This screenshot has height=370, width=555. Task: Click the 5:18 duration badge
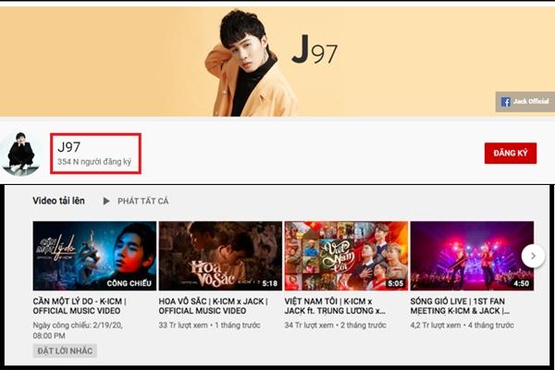[269, 284]
